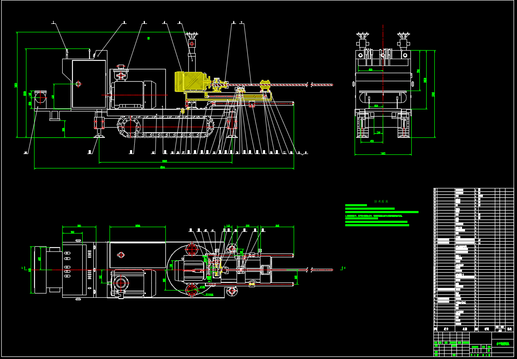Screen dimensions: 517x359
Task: Click the part balloon number 1 leader label
Action: click(53, 22)
